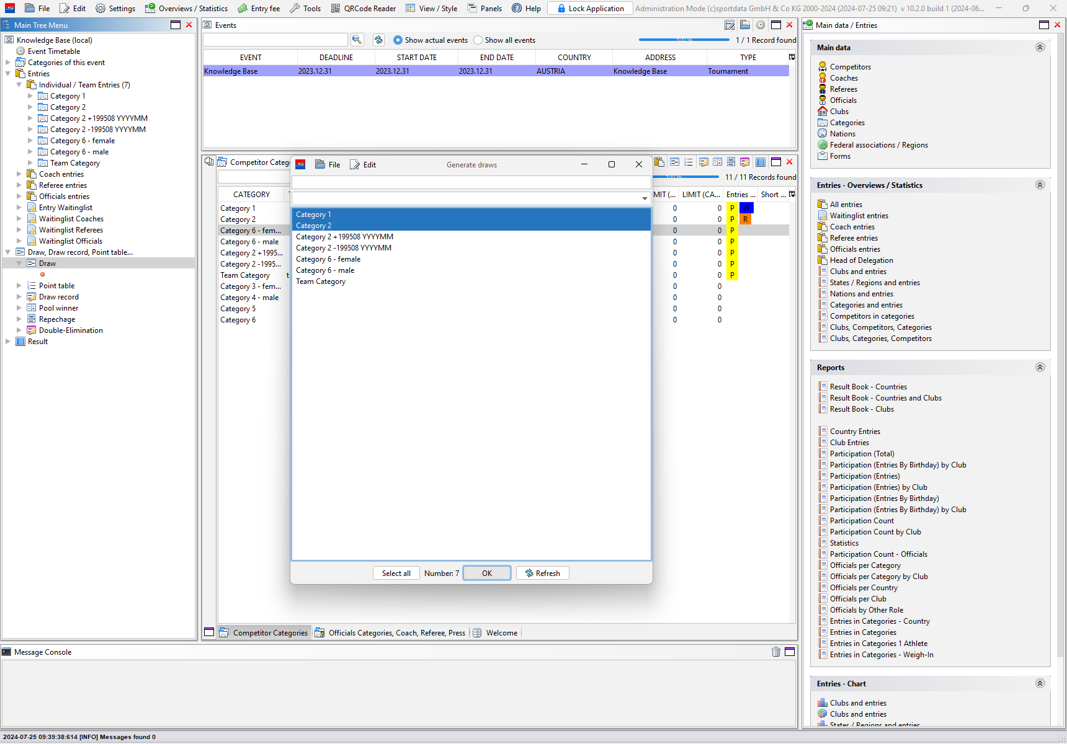Open Nations in Main data
1067x744 pixels.
click(x=842, y=134)
